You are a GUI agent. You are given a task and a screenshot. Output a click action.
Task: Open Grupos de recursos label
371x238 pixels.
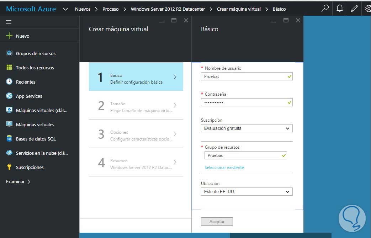(36, 53)
